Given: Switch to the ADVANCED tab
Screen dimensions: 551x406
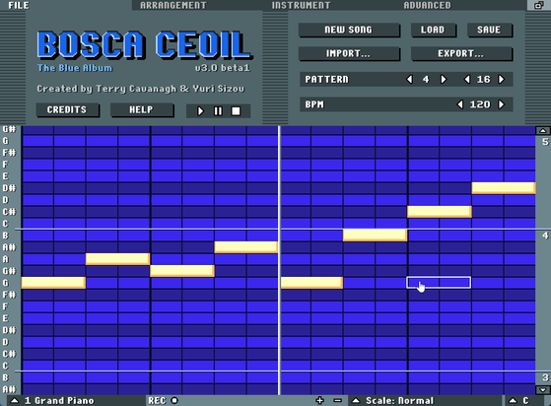Looking at the screenshot, I should point(427,5).
